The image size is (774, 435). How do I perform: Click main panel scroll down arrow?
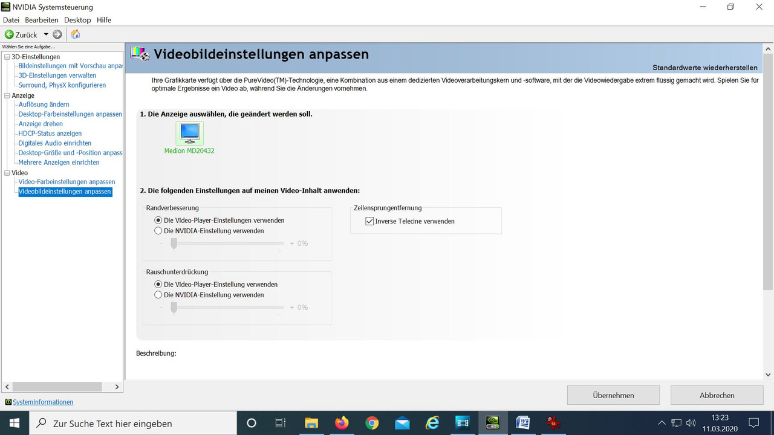[769, 375]
